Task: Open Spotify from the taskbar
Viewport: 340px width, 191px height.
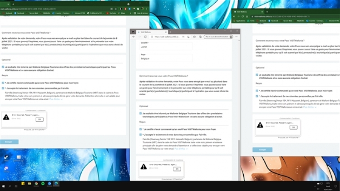Action: [43, 184]
